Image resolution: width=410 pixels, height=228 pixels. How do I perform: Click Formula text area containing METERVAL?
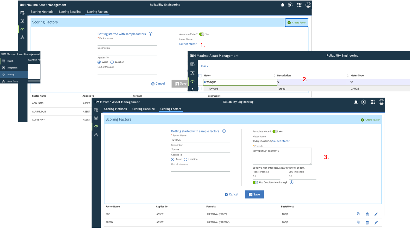click(282, 156)
